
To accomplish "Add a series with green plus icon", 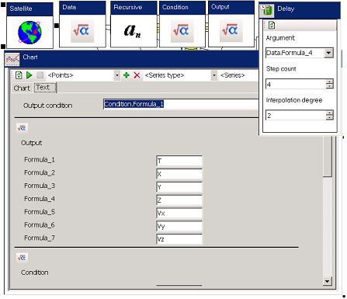I will tap(127, 75).
